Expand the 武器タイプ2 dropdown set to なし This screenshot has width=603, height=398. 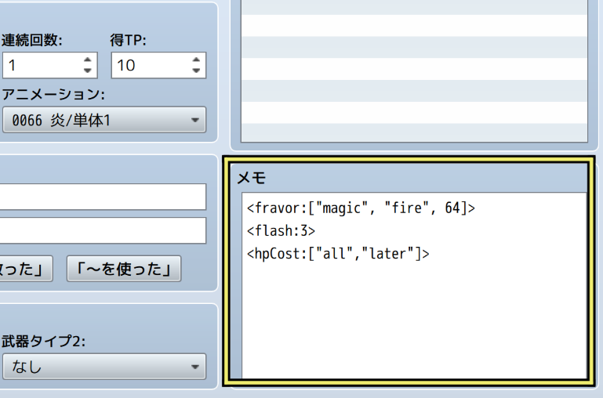(x=104, y=366)
